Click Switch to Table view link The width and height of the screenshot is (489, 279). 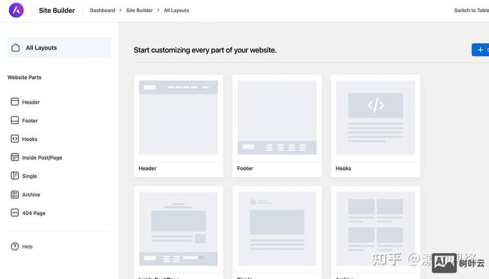[x=471, y=10]
